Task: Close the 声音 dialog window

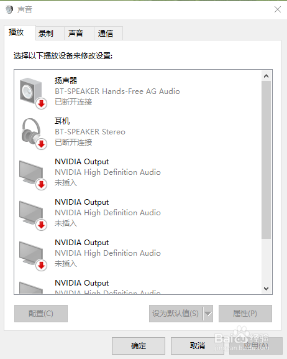Action: (x=278, y=9)
